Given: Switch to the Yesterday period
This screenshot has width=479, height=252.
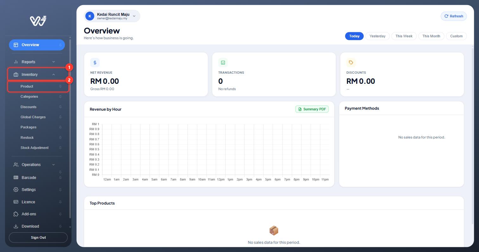Looking at the screenshot, I should (378, 36).
